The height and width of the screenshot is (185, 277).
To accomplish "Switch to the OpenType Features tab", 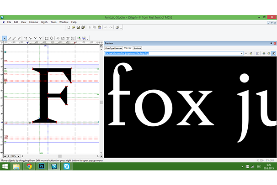I will point(113,48).
